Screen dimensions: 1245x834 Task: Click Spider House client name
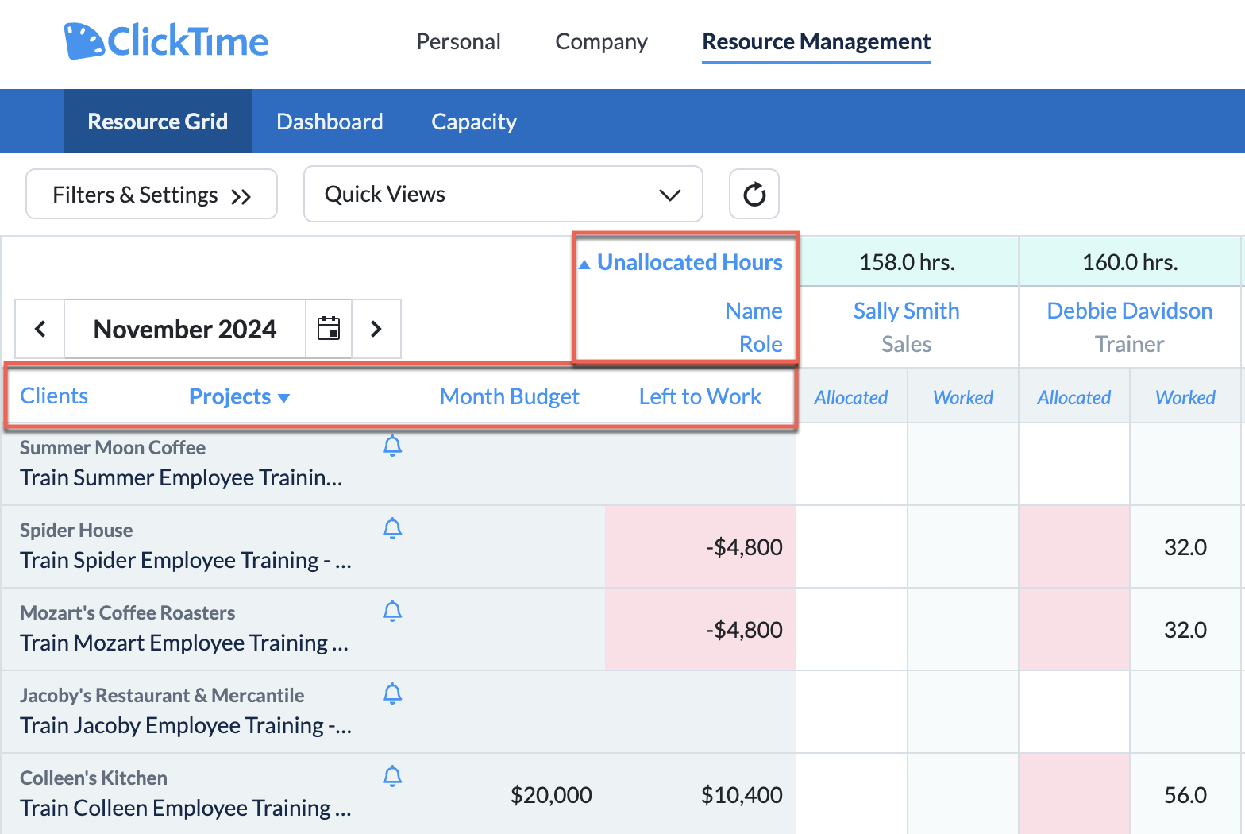click(76, 530)
